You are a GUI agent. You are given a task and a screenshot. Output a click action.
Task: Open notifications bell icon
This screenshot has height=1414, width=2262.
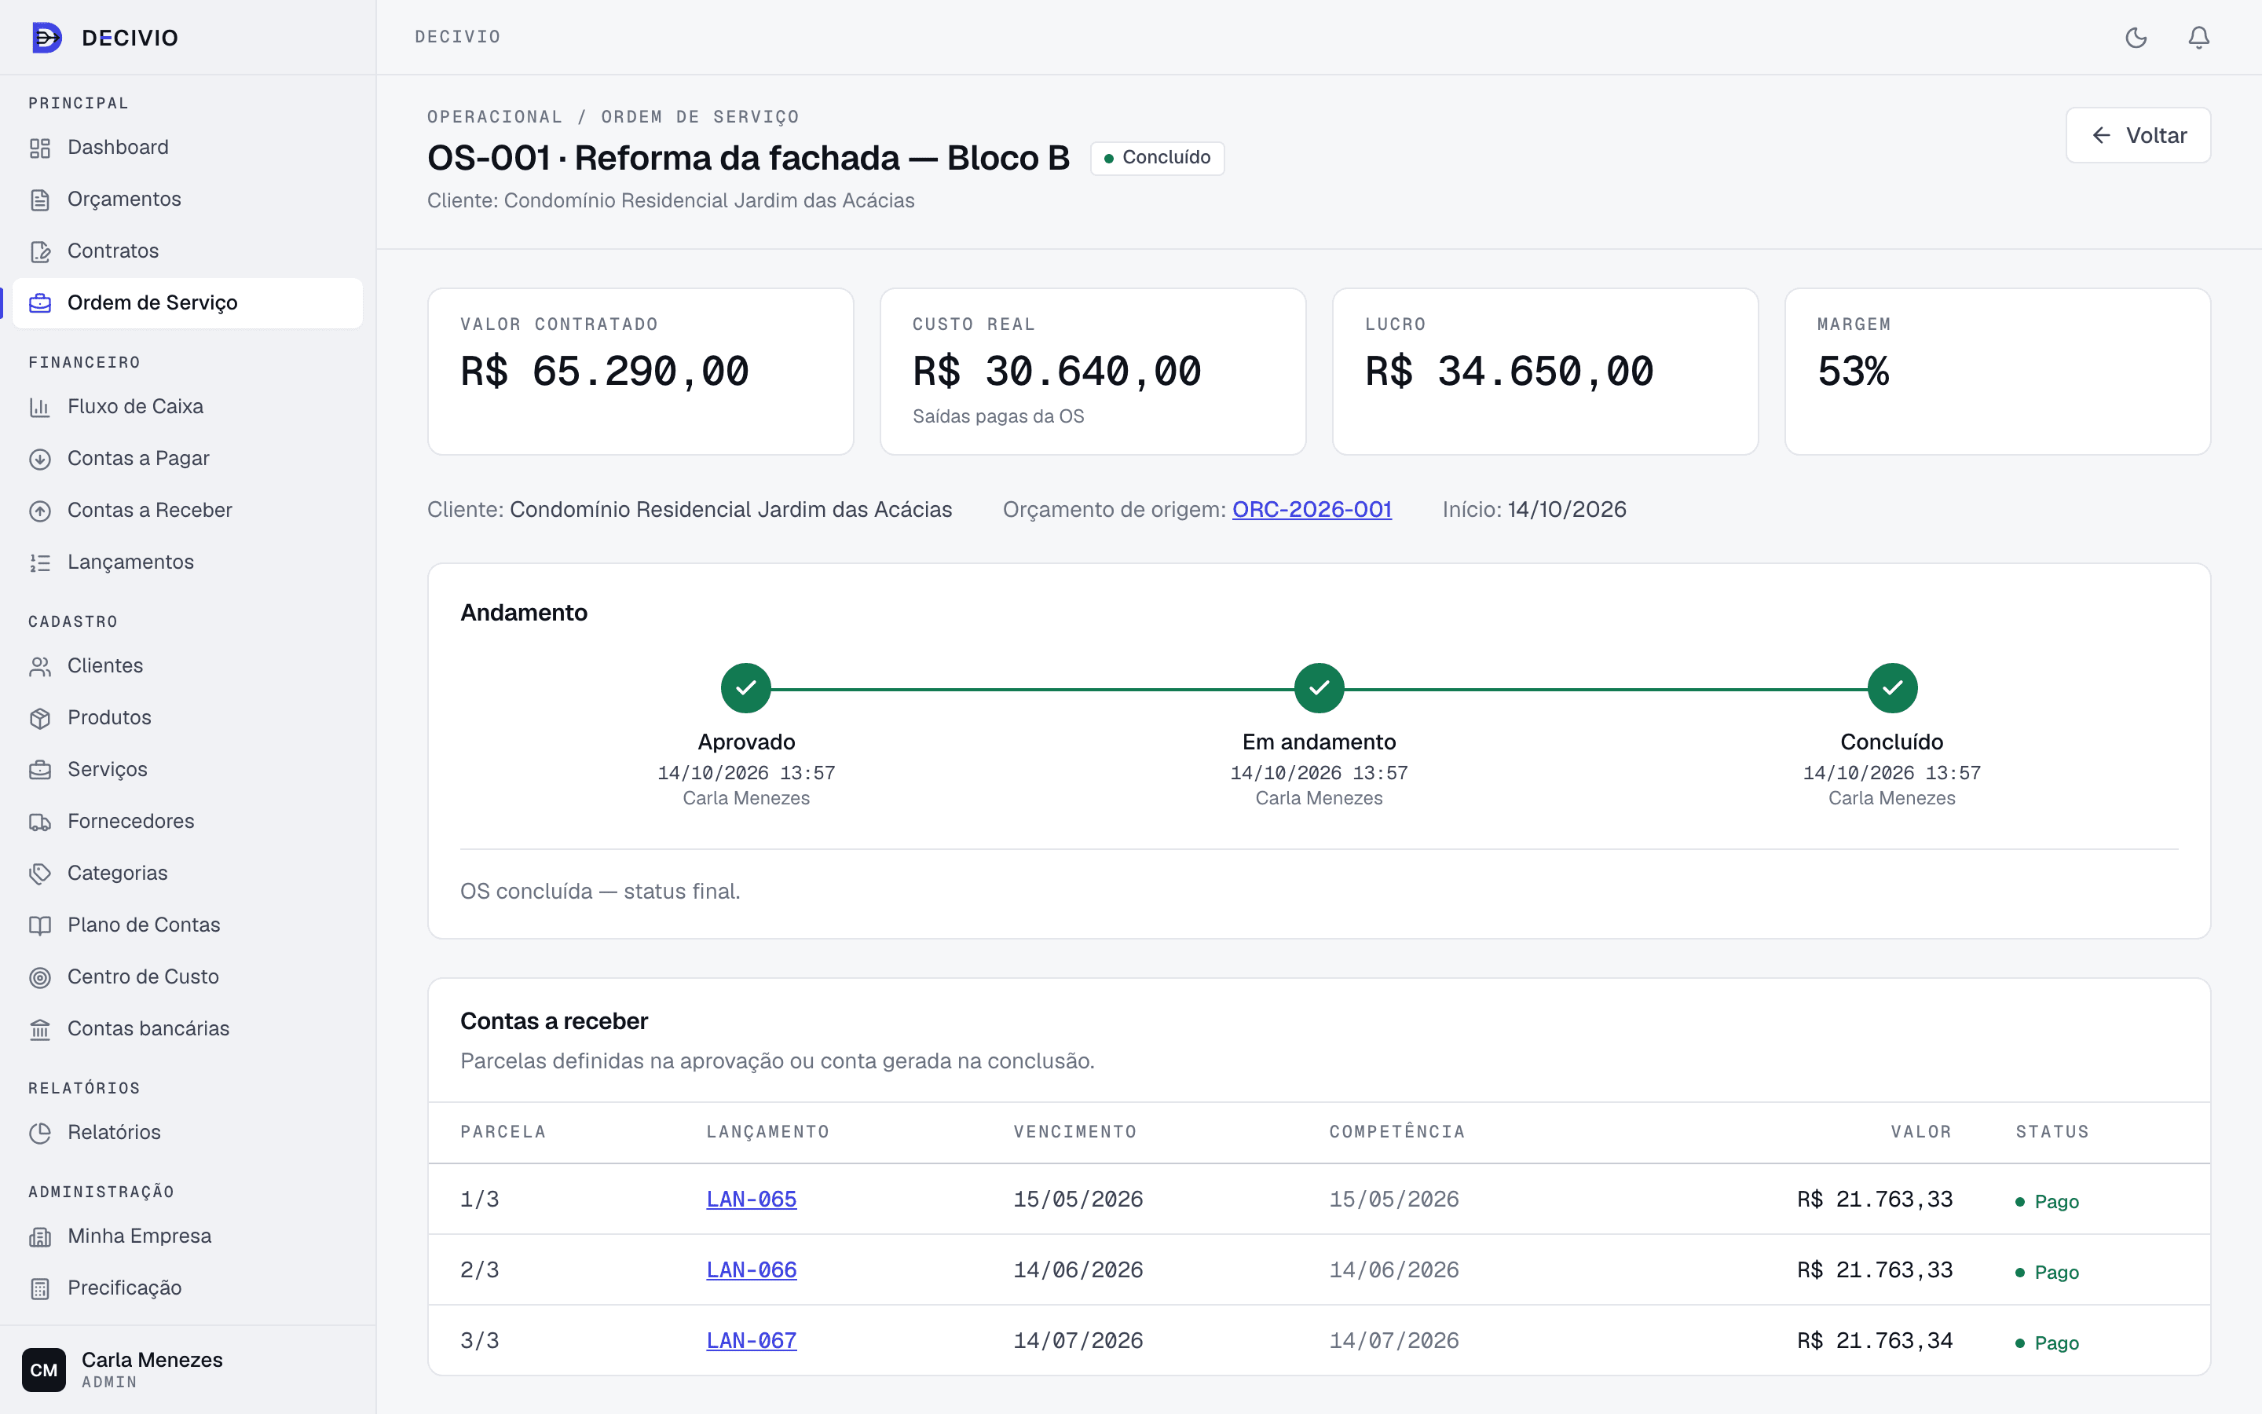click(x=2198, y=38)
